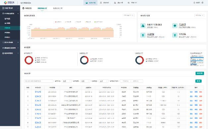Click the red delete link in table row 4
Viewport: 208px width, 129px height.
(201, 105)
